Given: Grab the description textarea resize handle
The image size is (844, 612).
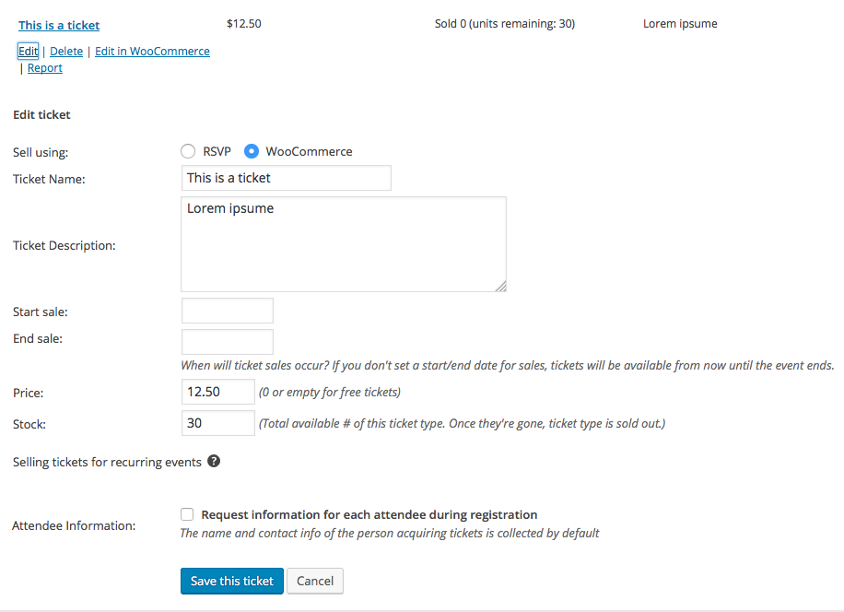Looking at the screenshot, I should click(x=500, y=286).
